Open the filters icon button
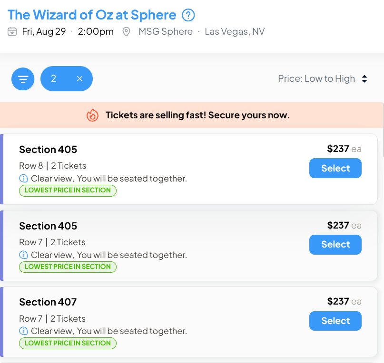The width and height of the screenshot is (384, 363). pyautogui.click(x=23, y=79)
